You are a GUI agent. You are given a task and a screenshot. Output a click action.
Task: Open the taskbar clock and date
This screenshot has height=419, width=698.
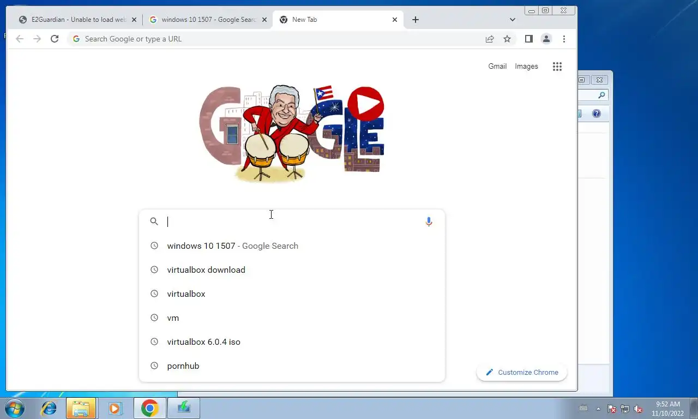coord(668,409)
